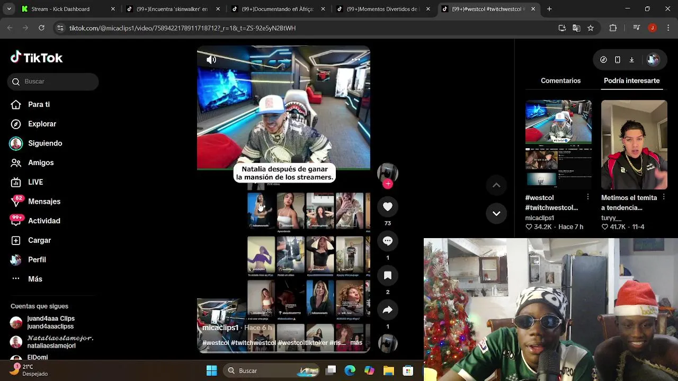Share the video with the arrow icon
Screen dimensions: 678x381
[388, 310]
